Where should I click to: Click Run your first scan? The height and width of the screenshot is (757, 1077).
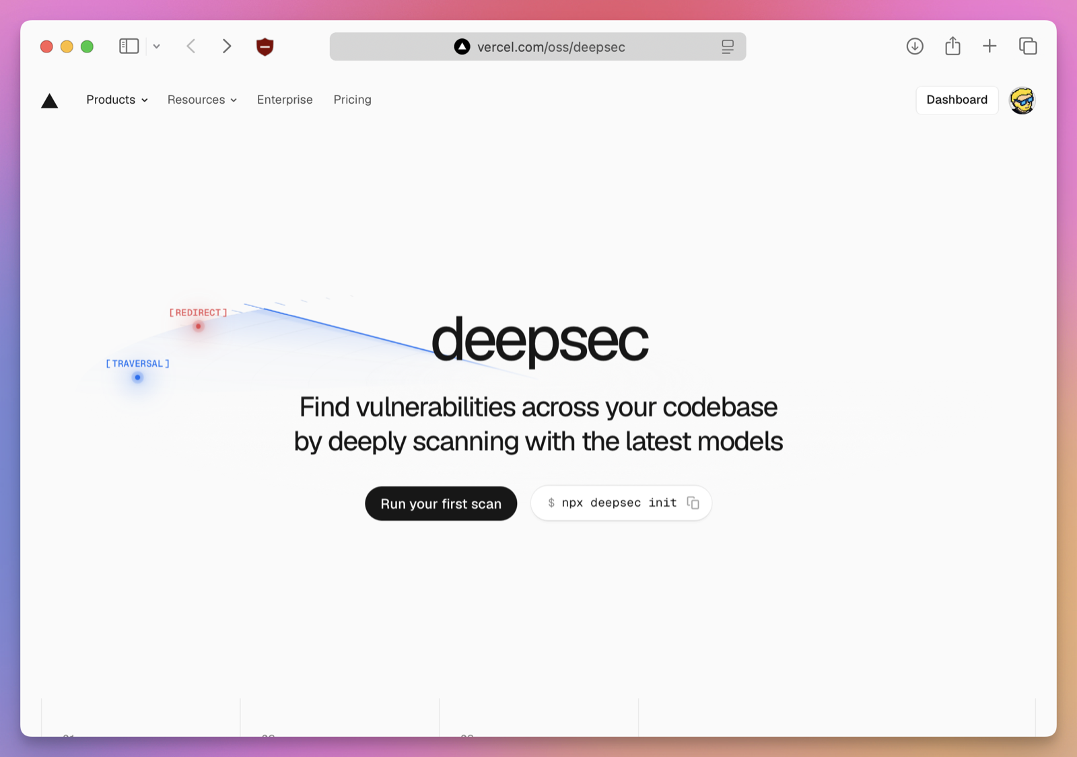tap(441, 503)
